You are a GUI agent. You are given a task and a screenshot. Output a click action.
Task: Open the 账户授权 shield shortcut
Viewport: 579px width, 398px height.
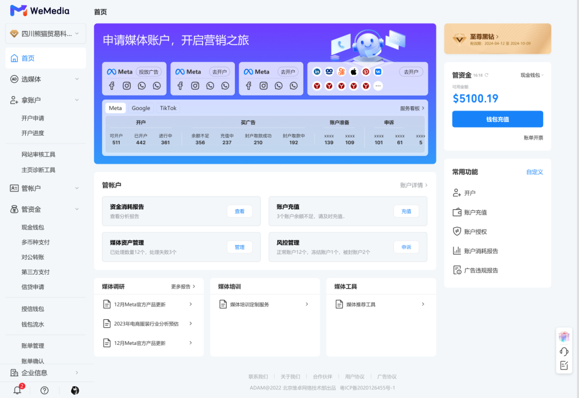(x=470, y=232)
